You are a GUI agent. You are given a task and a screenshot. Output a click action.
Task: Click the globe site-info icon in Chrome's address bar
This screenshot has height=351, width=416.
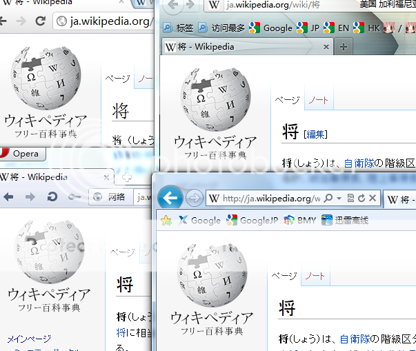click(61, 21)
